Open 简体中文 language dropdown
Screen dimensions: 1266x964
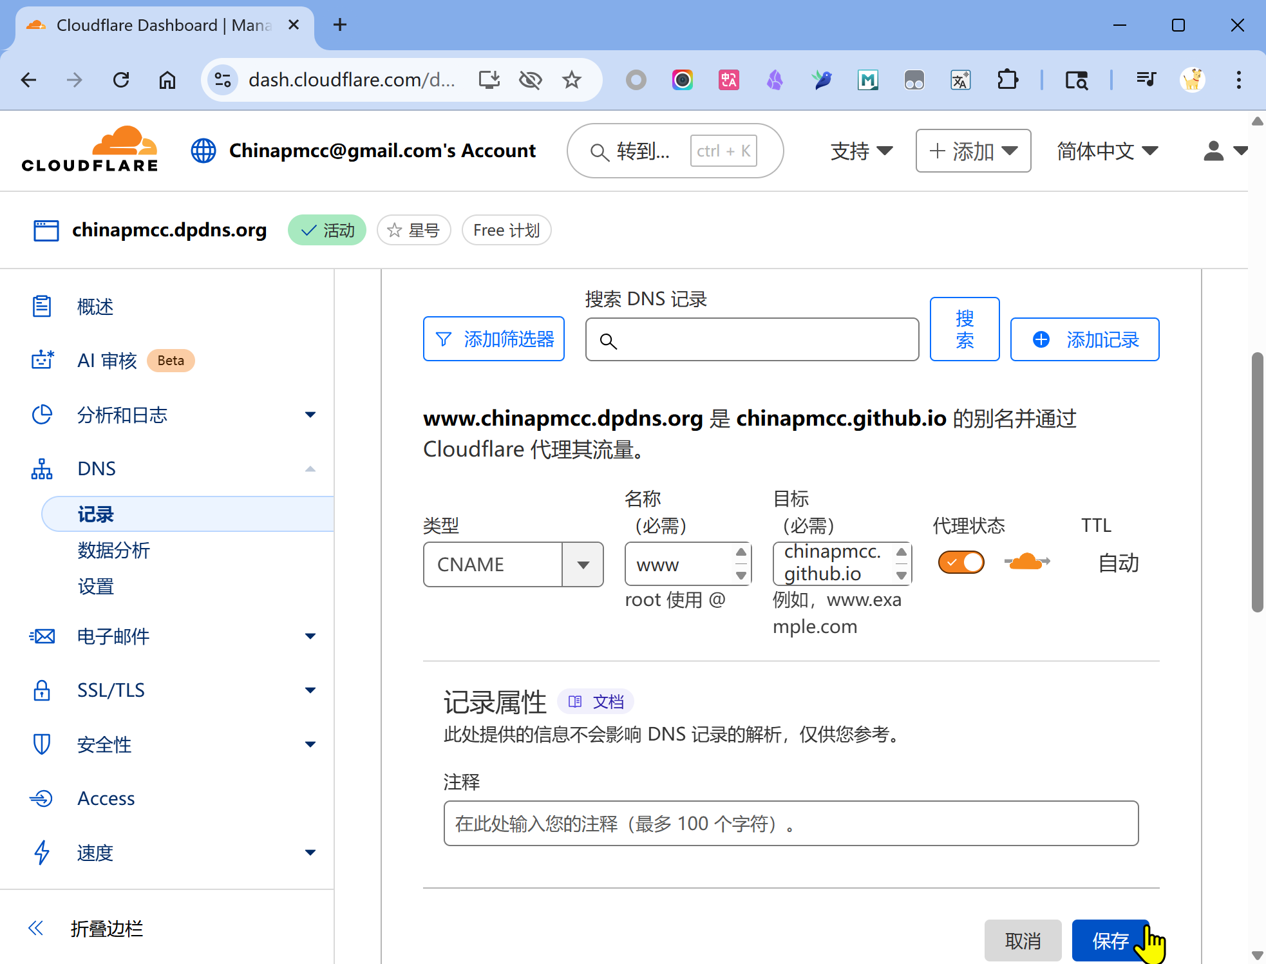click(x=1107, y=151)
